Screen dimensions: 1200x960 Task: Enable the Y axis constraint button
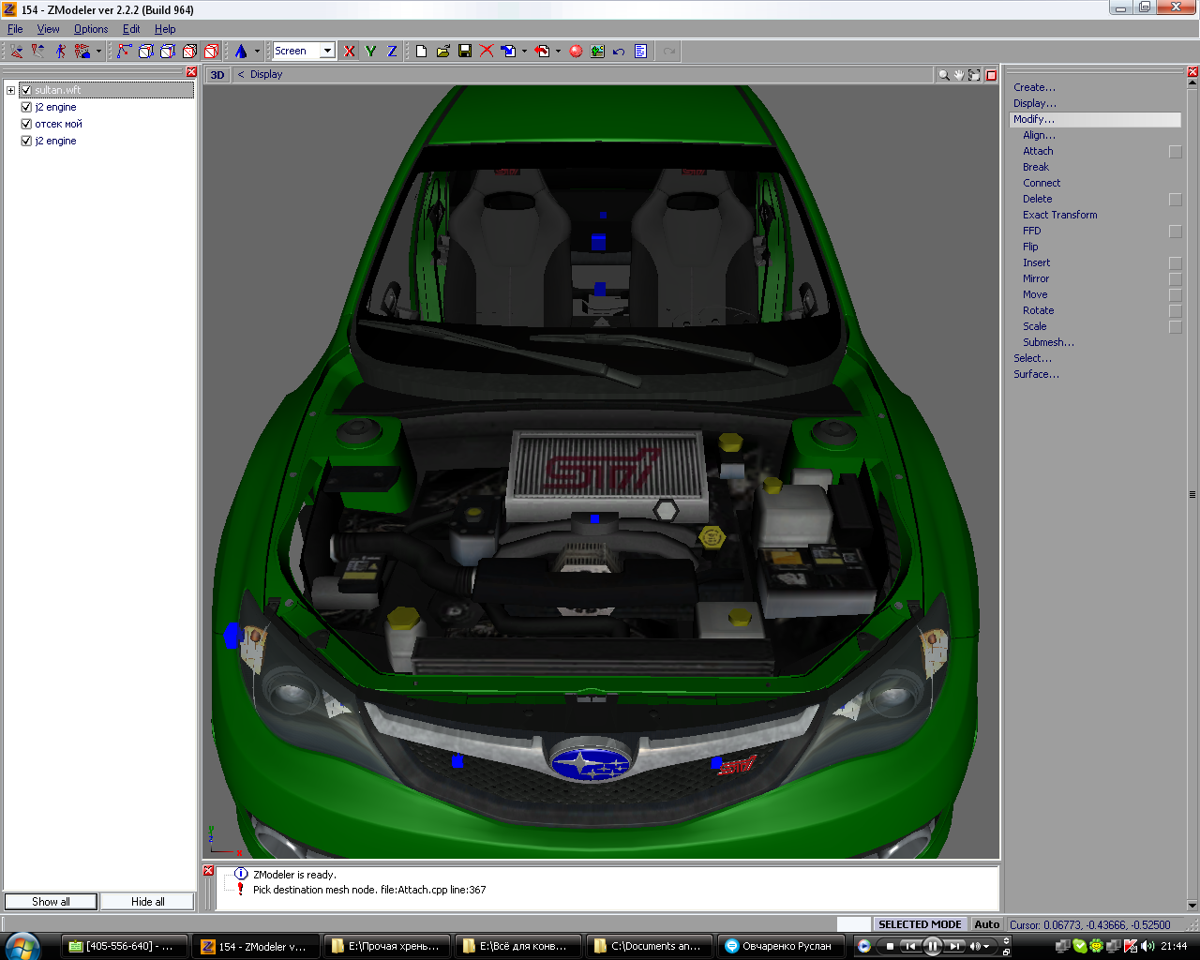371,52
